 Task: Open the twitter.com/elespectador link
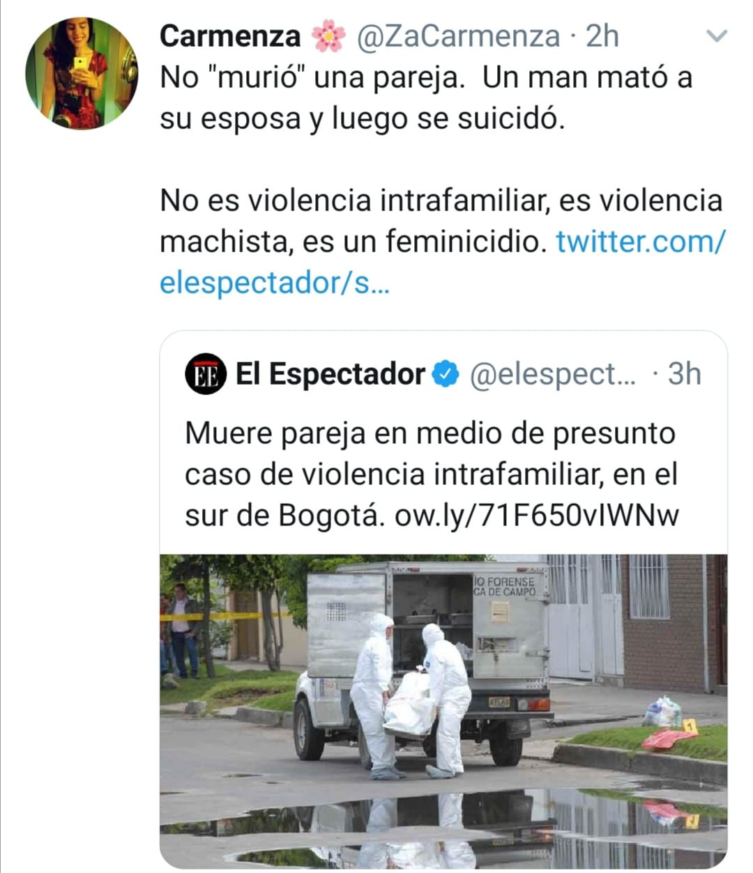click(x=442, y=262)
